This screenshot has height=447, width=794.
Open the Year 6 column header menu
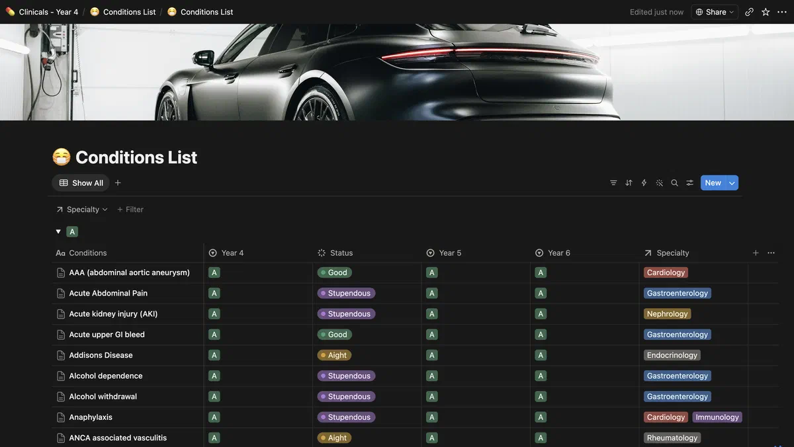(585, 253)
